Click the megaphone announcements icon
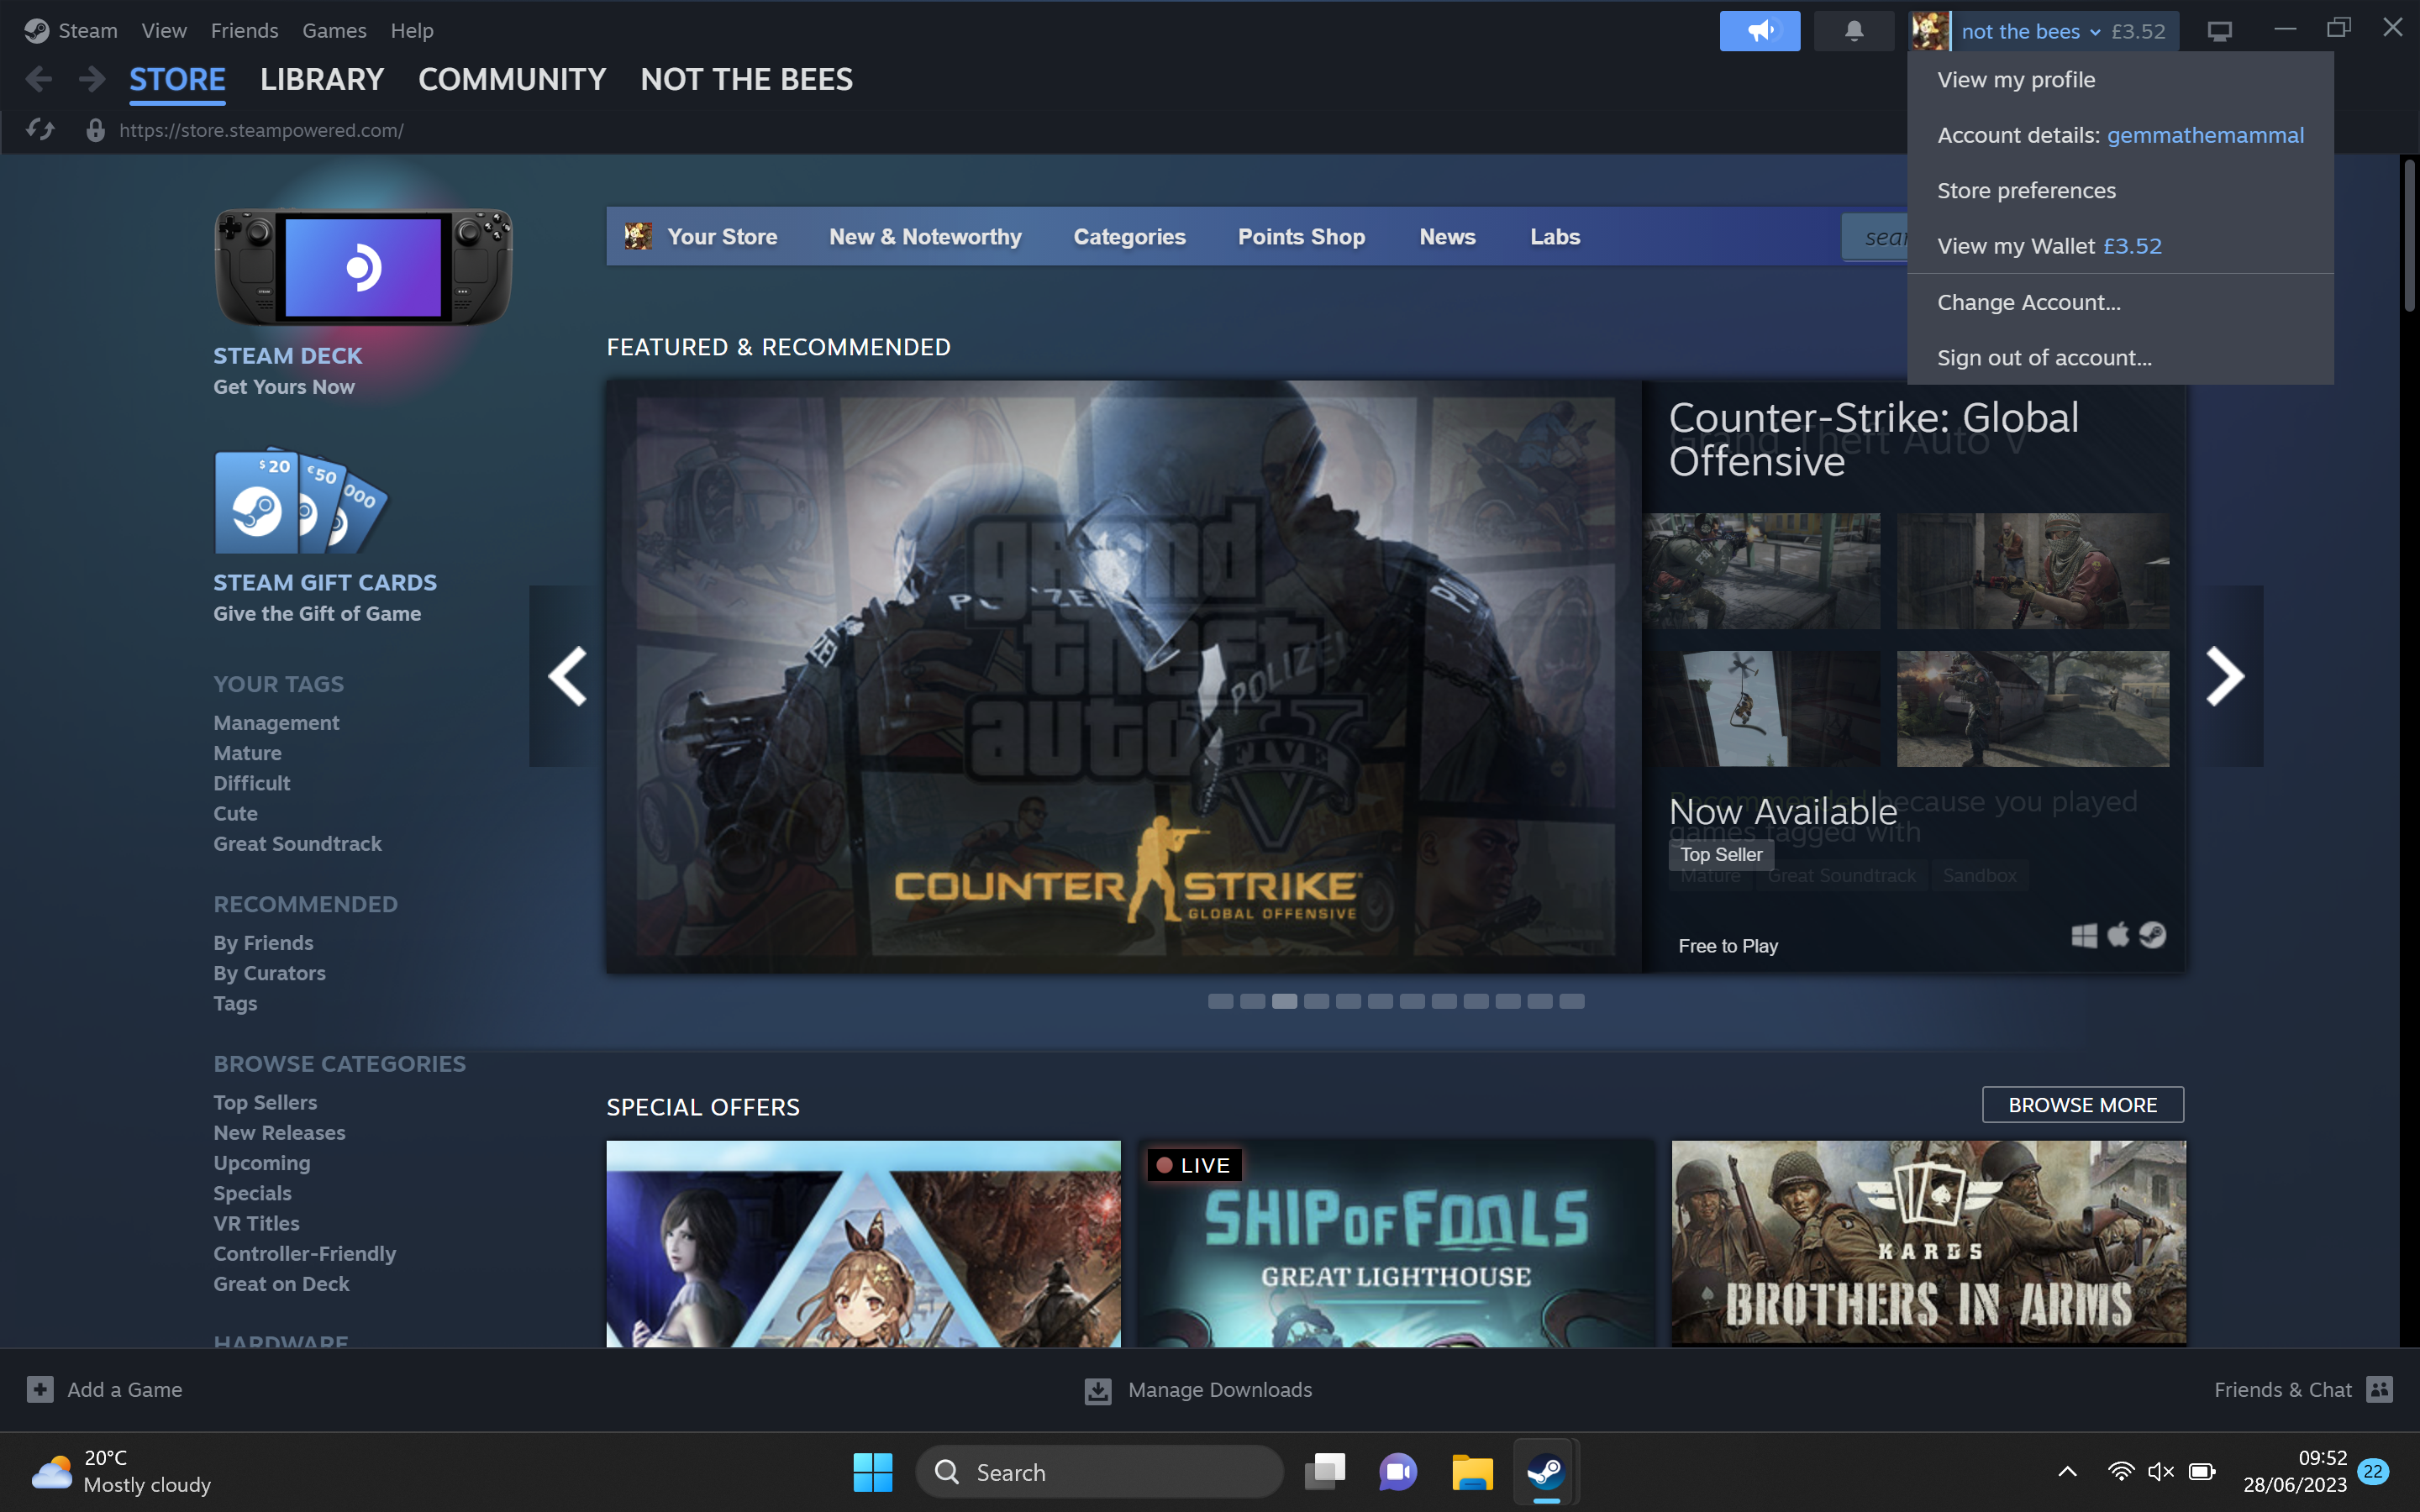Image resolution: width=2420 pixels, height=1512 pixels. (1759, 31)
